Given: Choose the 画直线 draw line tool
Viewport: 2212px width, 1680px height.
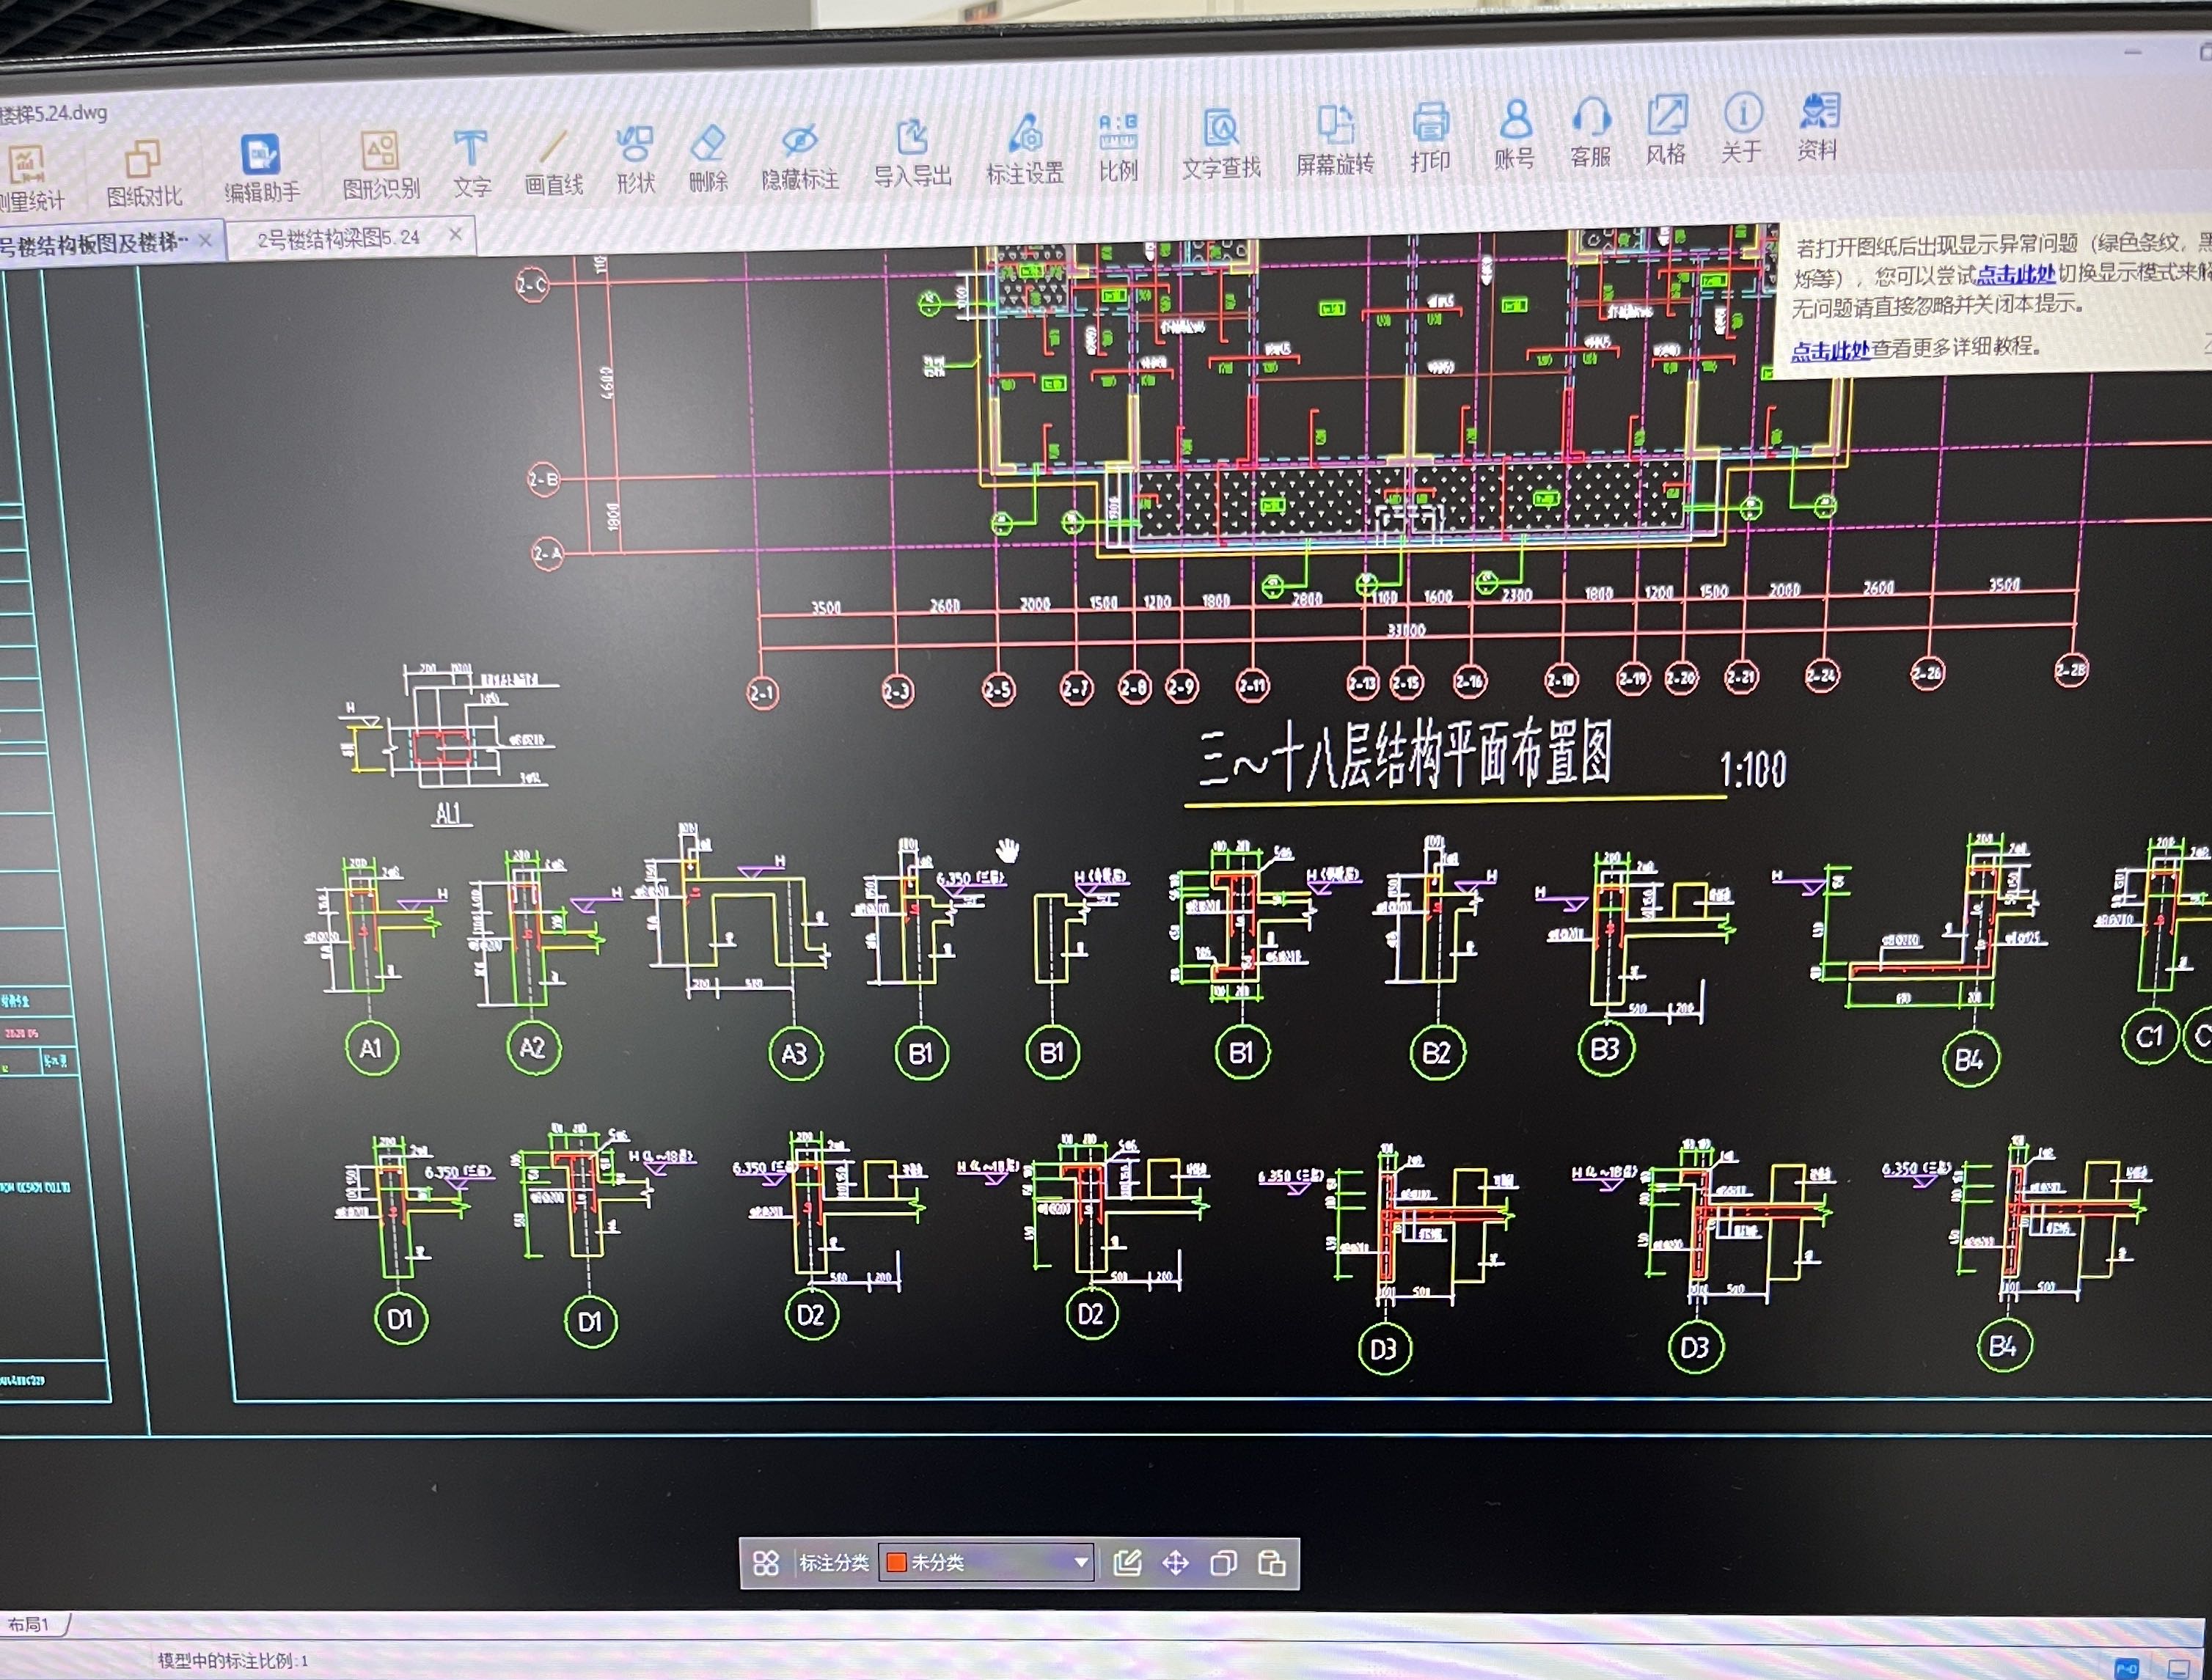Looking at the screenshot, I should 553,161.
